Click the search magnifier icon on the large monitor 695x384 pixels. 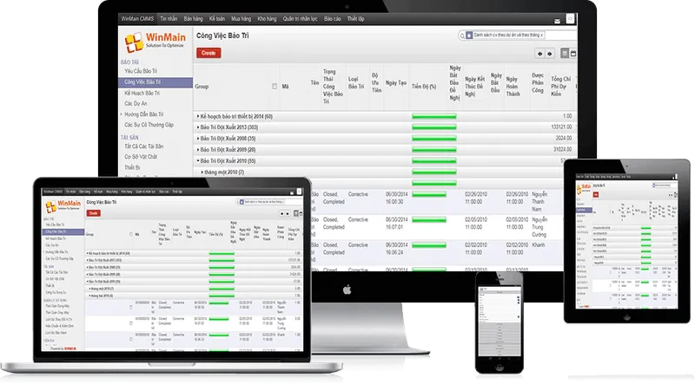(x=462, y=36)
